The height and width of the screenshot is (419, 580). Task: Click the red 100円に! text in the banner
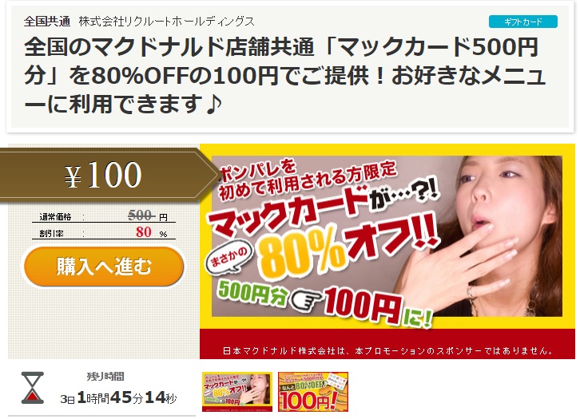(377, 306)
